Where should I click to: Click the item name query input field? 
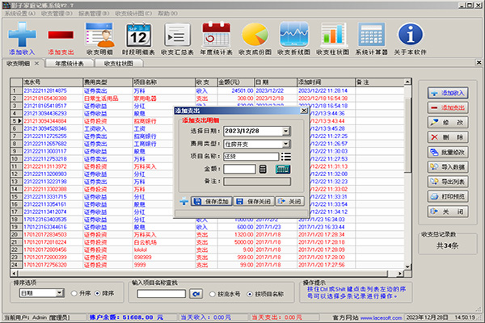coord(162,294)
